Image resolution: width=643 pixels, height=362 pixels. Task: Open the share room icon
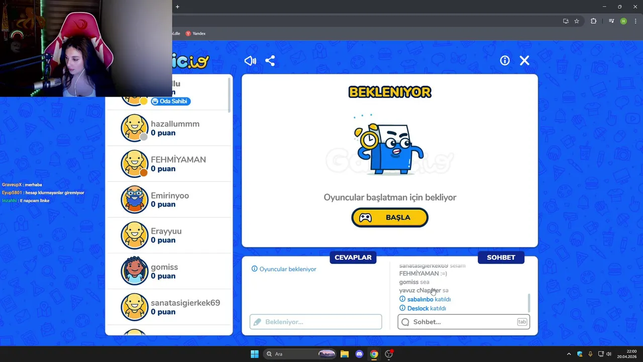(x=270, y=61)
